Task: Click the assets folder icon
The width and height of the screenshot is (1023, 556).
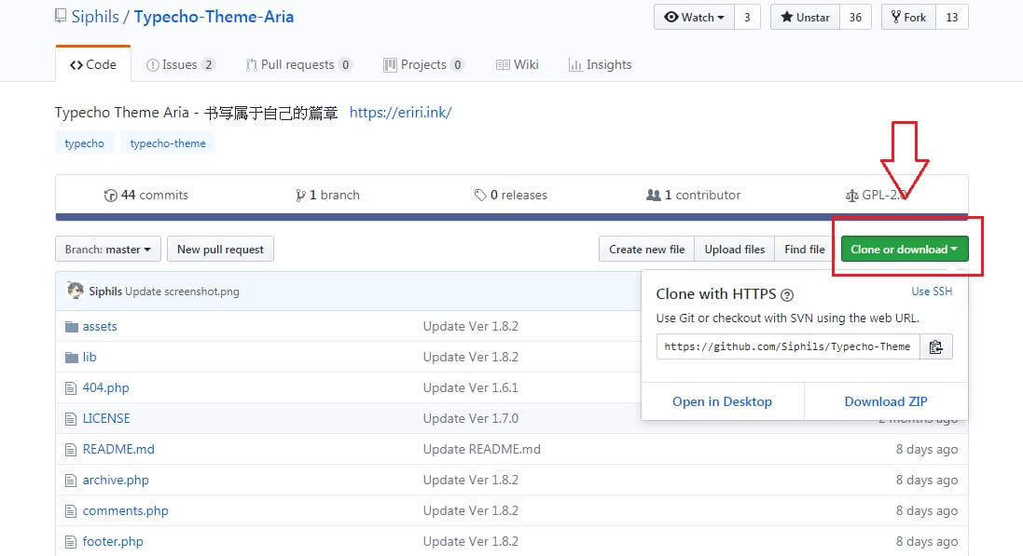Action: coord(71,327)
